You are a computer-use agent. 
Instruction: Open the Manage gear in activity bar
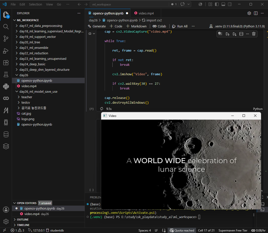point(6,221)
